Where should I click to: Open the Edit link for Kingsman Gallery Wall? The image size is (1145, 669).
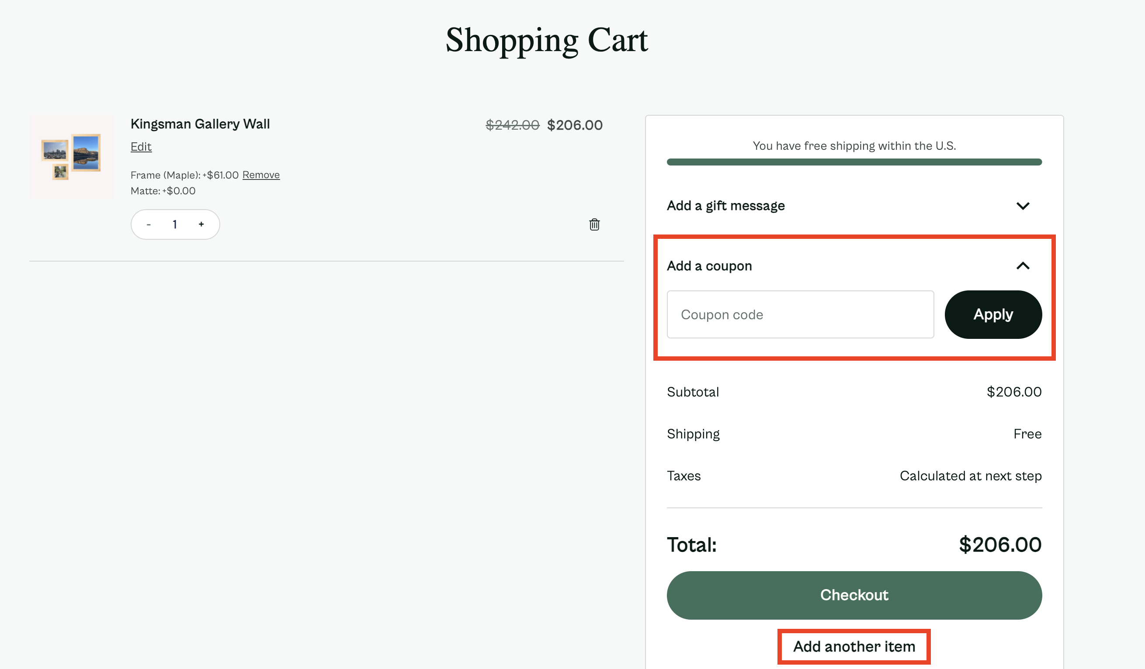click(141, 147)
